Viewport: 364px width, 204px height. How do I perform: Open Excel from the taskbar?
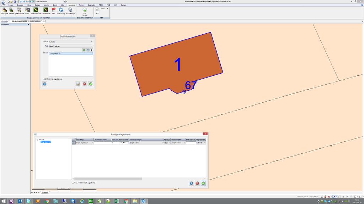(x=117, y=201)
